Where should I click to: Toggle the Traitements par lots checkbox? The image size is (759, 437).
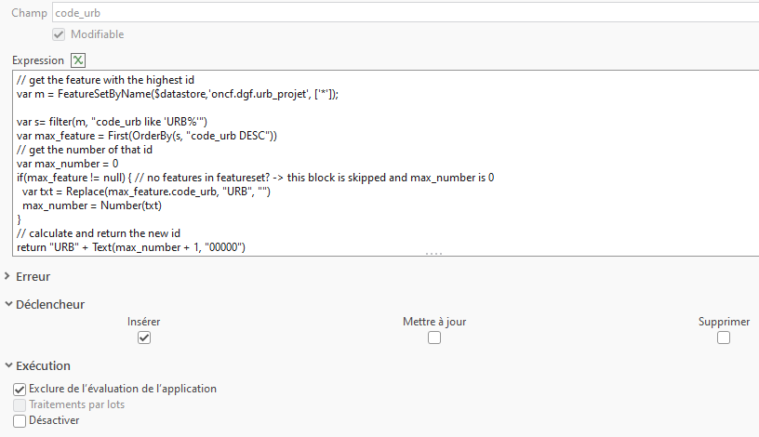(20, 404)
